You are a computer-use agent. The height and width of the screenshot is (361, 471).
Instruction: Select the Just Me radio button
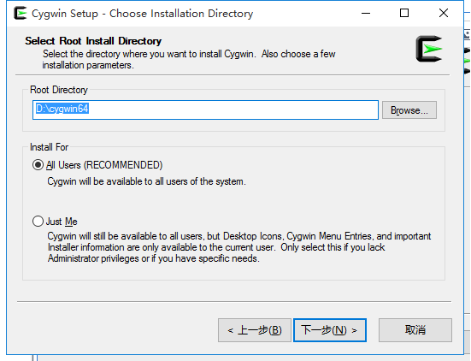coord(38,222)
